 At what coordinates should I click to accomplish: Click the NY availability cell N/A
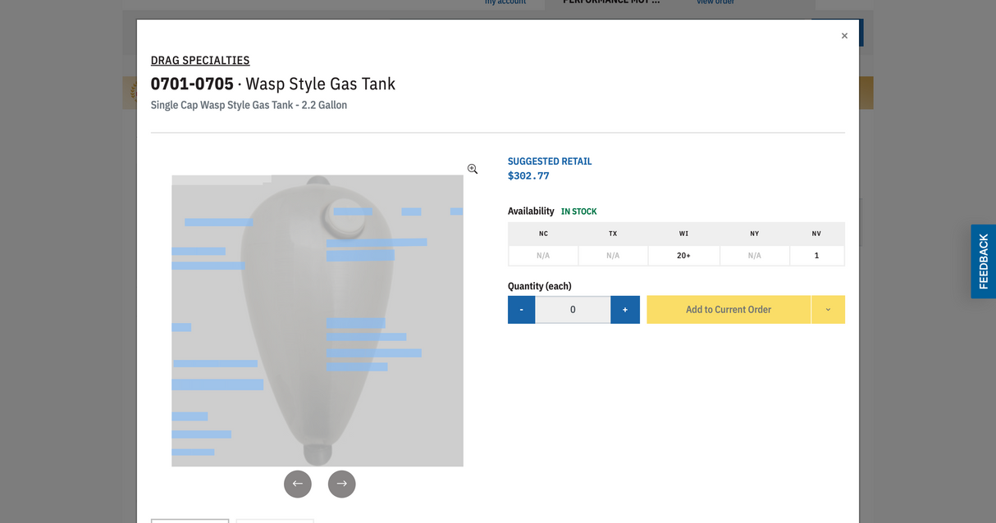coord(755,256)
